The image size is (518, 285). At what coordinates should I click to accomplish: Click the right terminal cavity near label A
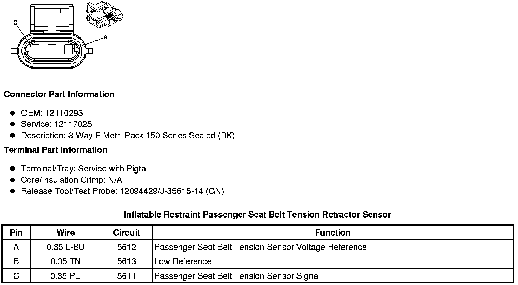69,49
